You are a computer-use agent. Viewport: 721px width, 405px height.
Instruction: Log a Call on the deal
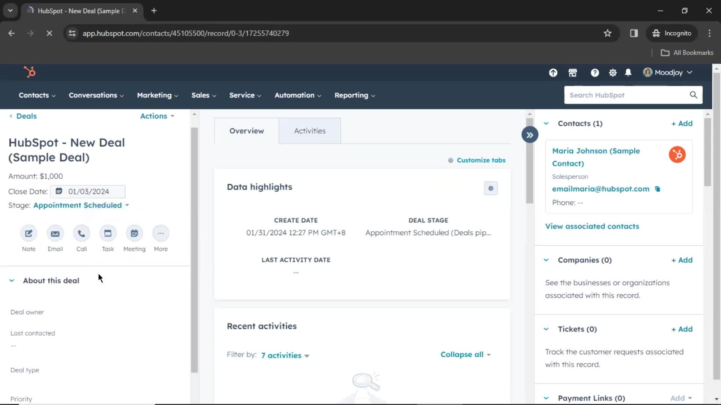[x=81, y=233]
